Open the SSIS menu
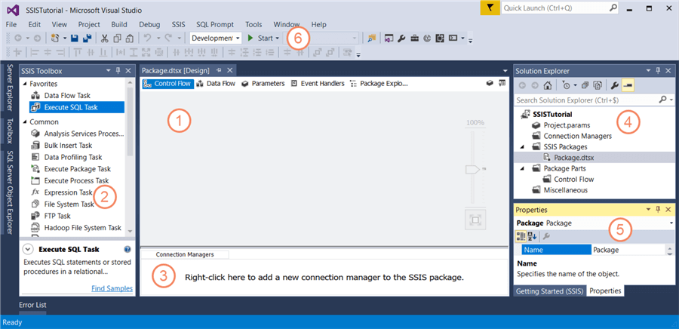 (x=178, y=25)
